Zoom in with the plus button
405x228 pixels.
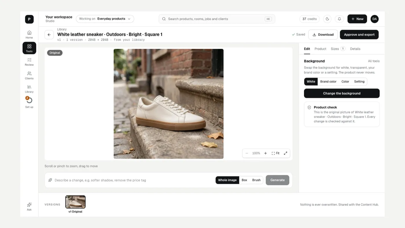266,153
